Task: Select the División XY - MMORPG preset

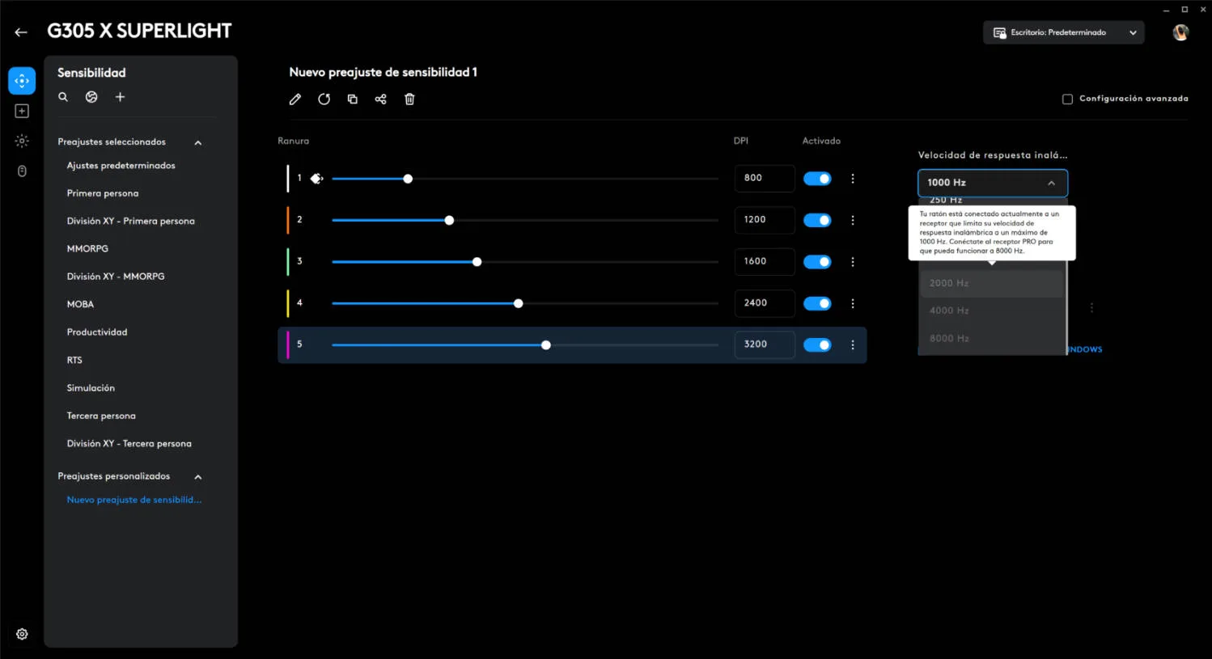Action: [116, 277]
